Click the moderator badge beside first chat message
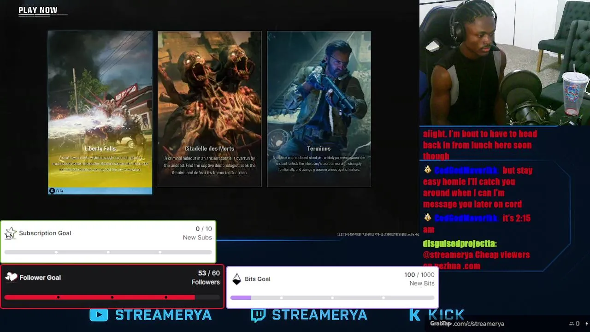 (x=428, y=170)
